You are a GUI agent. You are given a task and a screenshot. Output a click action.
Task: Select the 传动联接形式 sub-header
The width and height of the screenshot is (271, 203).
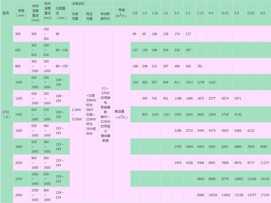coord(105,16)
